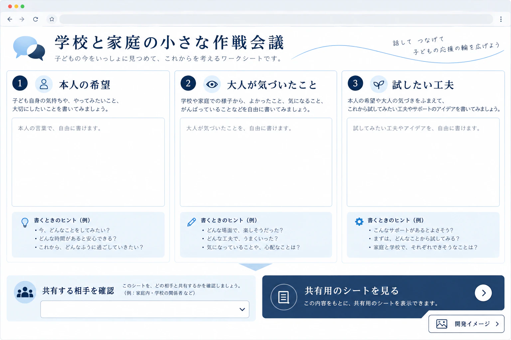The width and height of the screenshot is (511, 340).
Task: Click the browser forward arrow
Action: 22,19
